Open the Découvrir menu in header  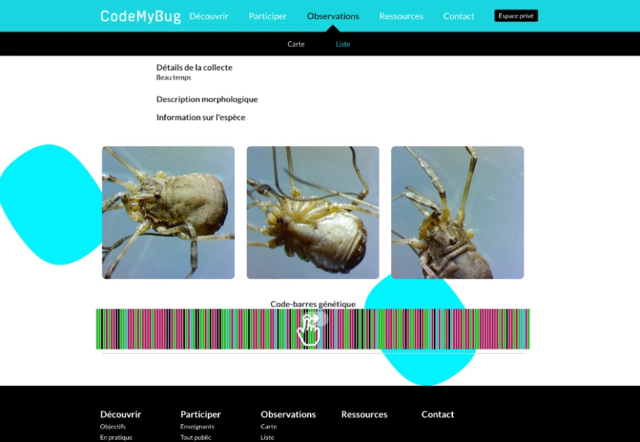click(208, 16)
